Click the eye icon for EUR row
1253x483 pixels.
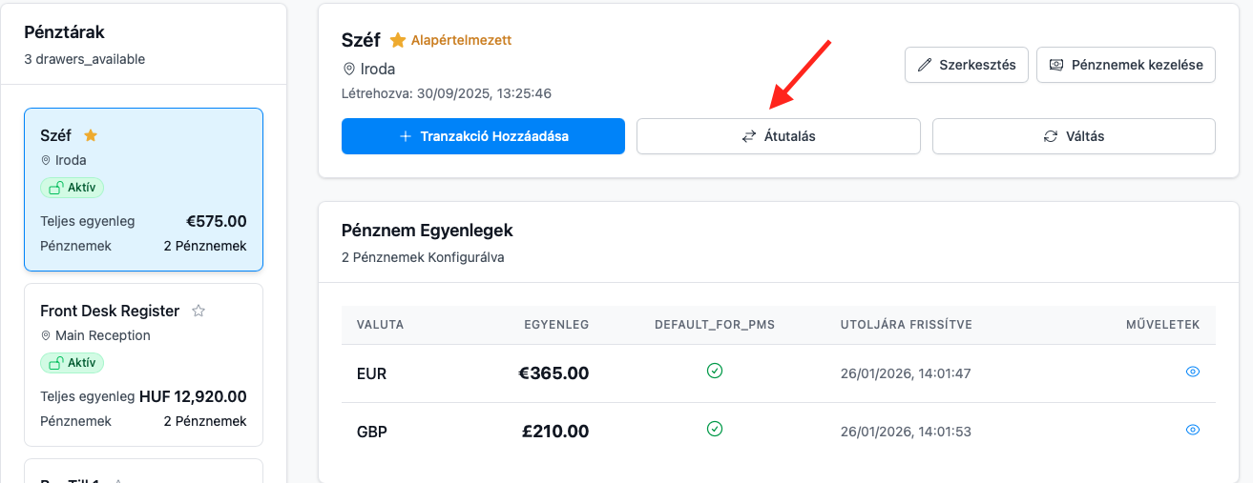pyautogui.click(x=1192, y=372)
